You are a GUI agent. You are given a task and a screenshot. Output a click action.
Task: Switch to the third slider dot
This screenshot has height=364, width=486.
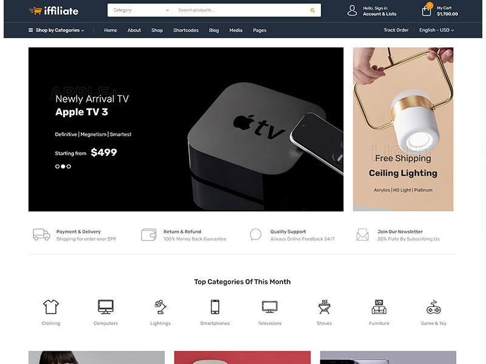coord(69,166)
